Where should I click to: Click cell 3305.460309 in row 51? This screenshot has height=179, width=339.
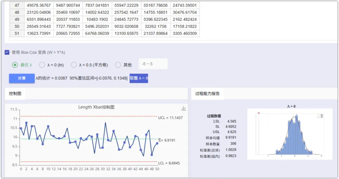185,33
